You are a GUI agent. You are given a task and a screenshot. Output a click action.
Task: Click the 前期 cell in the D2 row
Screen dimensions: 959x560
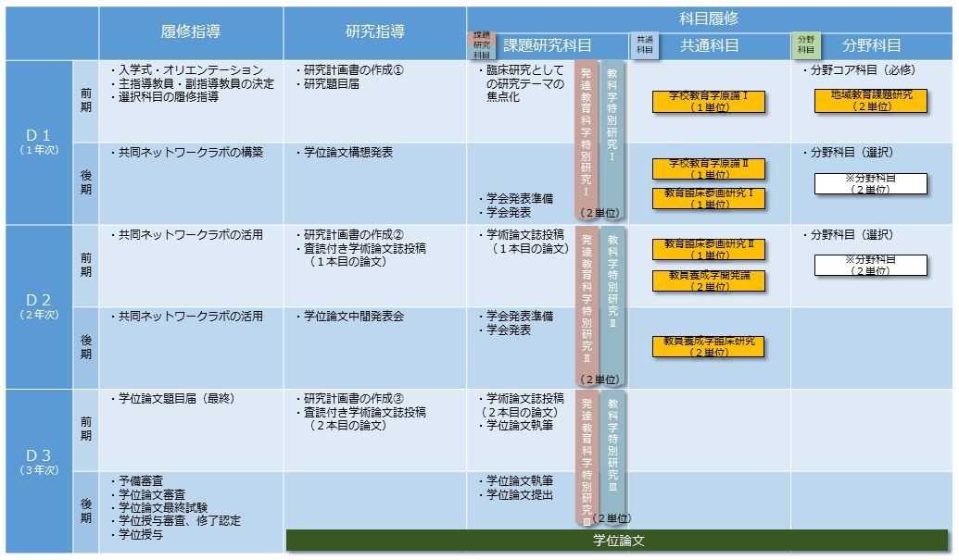tap(85, 266)
